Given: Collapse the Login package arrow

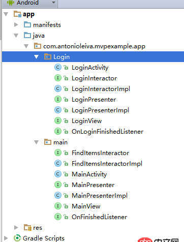Looking at the screenshot, I should (37, 57).
